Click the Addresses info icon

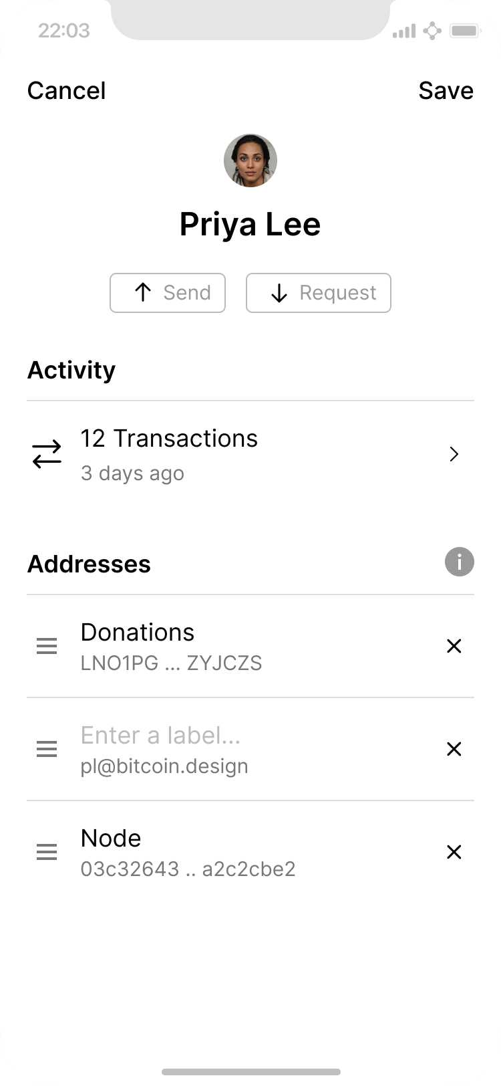[x=459, y=562]
